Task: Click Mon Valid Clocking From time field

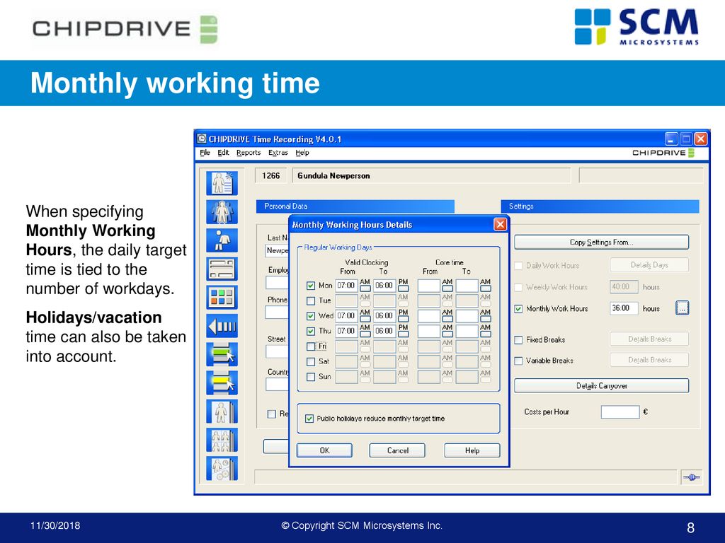Action: point(346,286)
